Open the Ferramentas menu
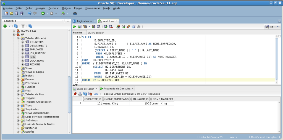283x140 pixels. 93,8
